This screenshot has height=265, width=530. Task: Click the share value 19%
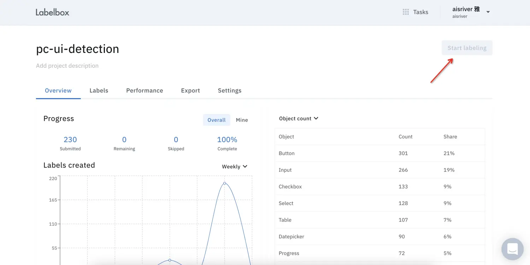tap(449, 170)
